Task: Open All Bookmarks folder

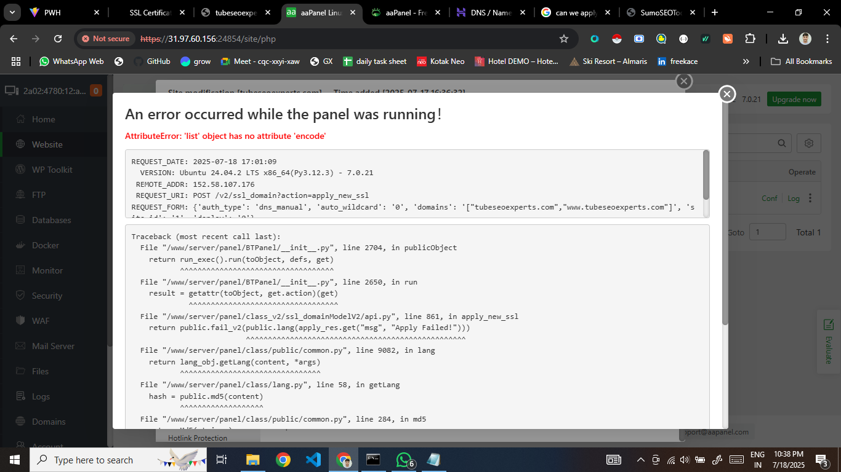Action: tap(801, 61)
